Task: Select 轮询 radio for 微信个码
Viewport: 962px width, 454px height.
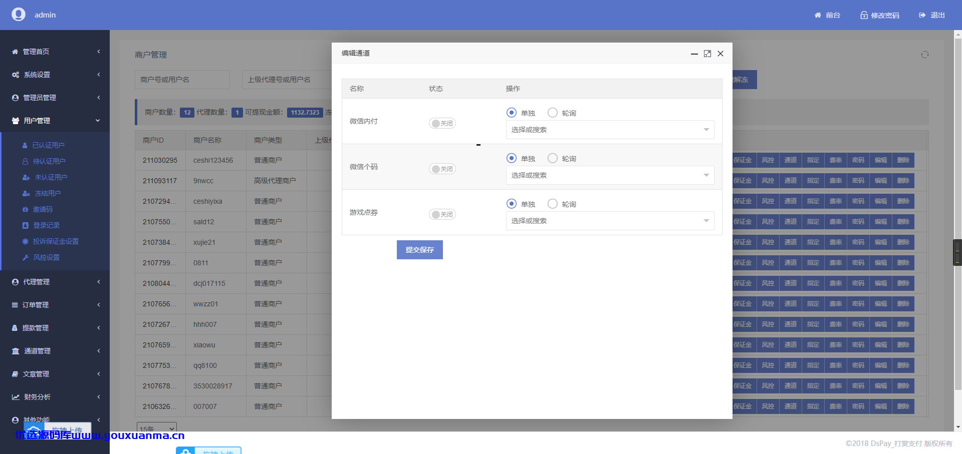Action: coord(553,158)
